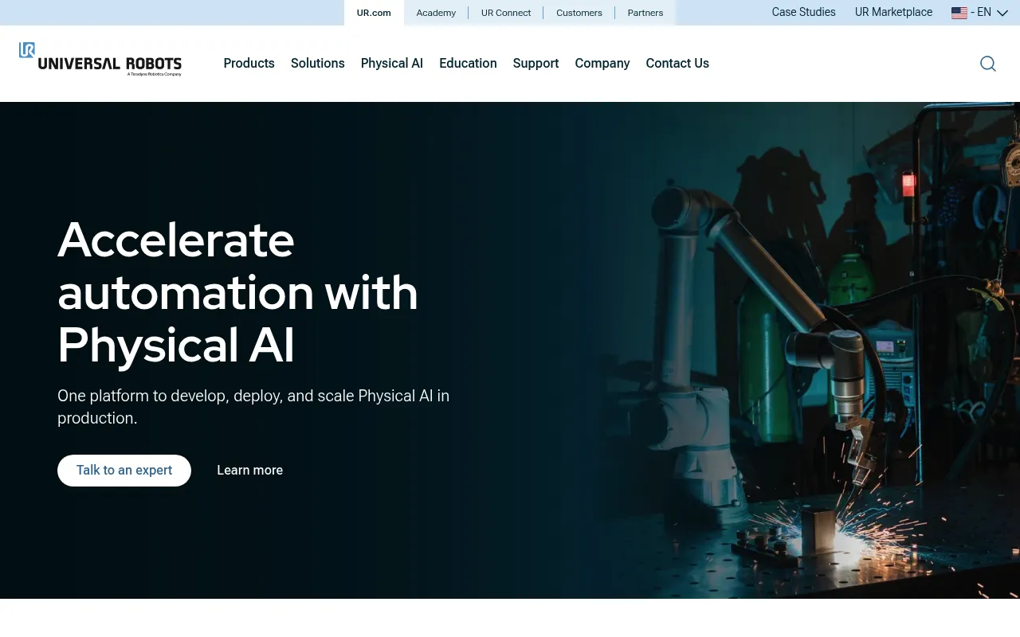The width and height of the screenshot is (1020, 637).
Task: Open the Physical AI menu
Action: (392, 63)
